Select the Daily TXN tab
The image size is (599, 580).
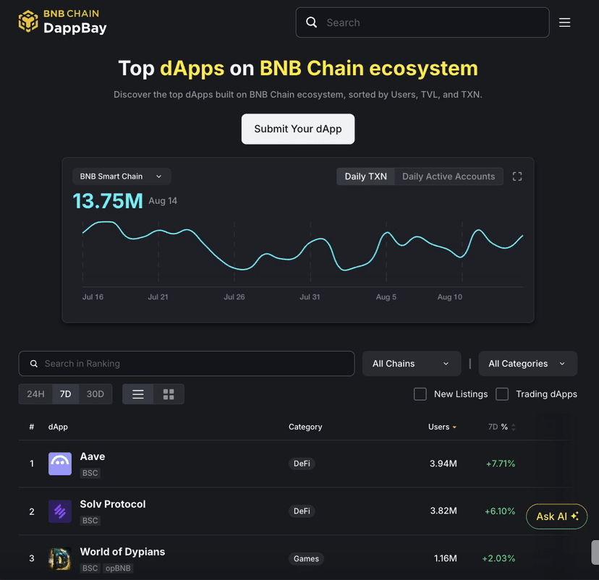tap(365, 176)
